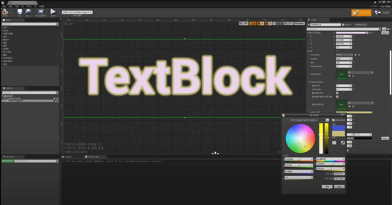Click the Save (저장) floppy disk icon
The width and height of the screenshot is (392, 205).
point(20,12)
